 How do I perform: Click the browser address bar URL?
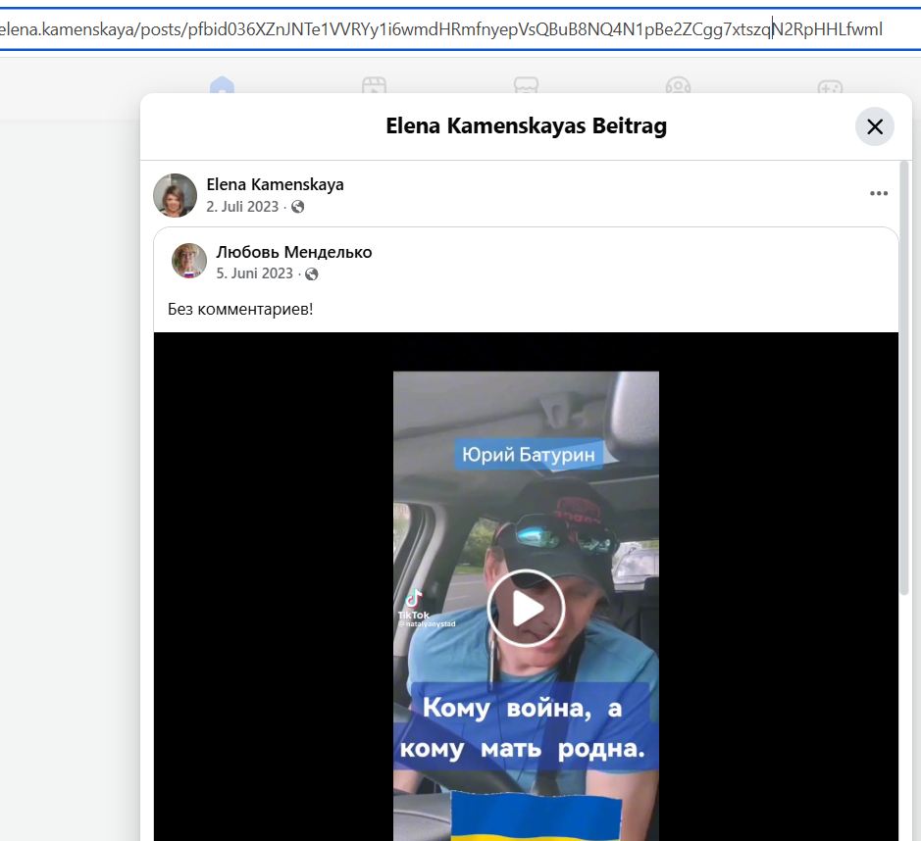[441, 29]
